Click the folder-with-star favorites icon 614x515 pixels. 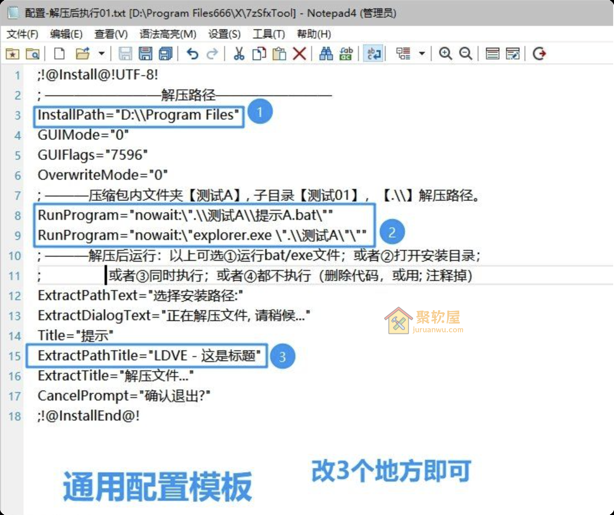pos(13,54)
